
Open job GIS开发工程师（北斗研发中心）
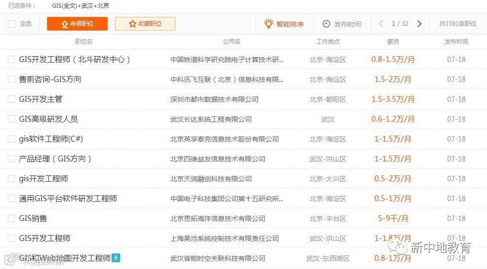pos(74,59)
